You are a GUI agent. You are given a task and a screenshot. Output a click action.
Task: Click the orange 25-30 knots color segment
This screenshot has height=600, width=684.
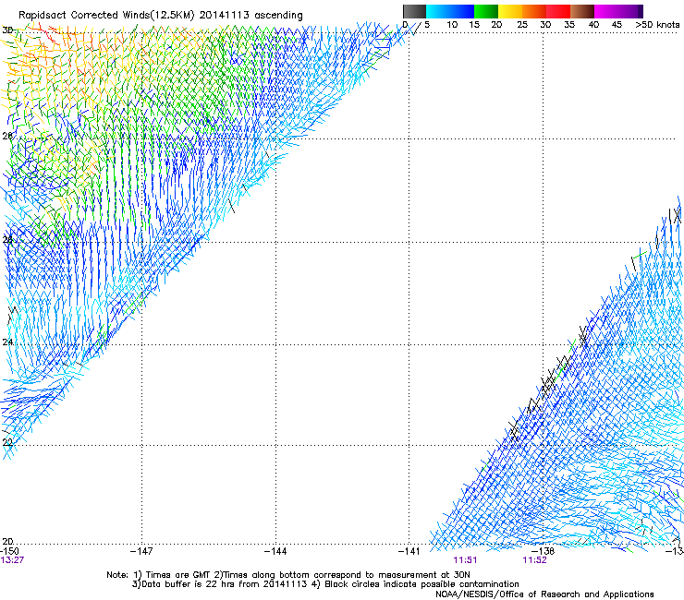click(x=534, y=11)
